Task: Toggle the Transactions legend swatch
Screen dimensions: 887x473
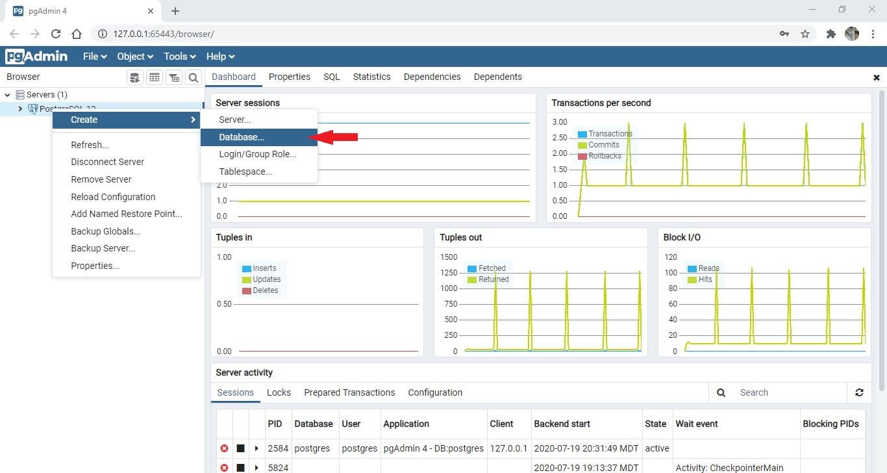Action: point(582,134)
